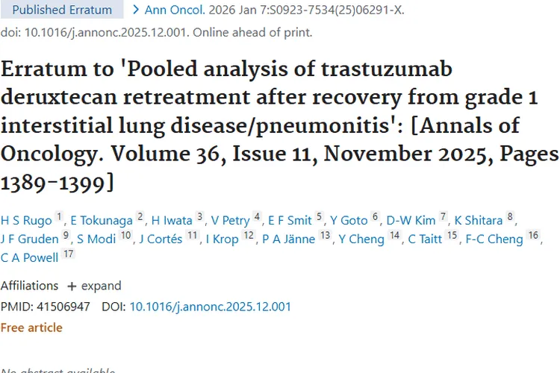Screen dimensions: 560x373
Task: Click author P A Jänne
Action: [x=287, y=239]
